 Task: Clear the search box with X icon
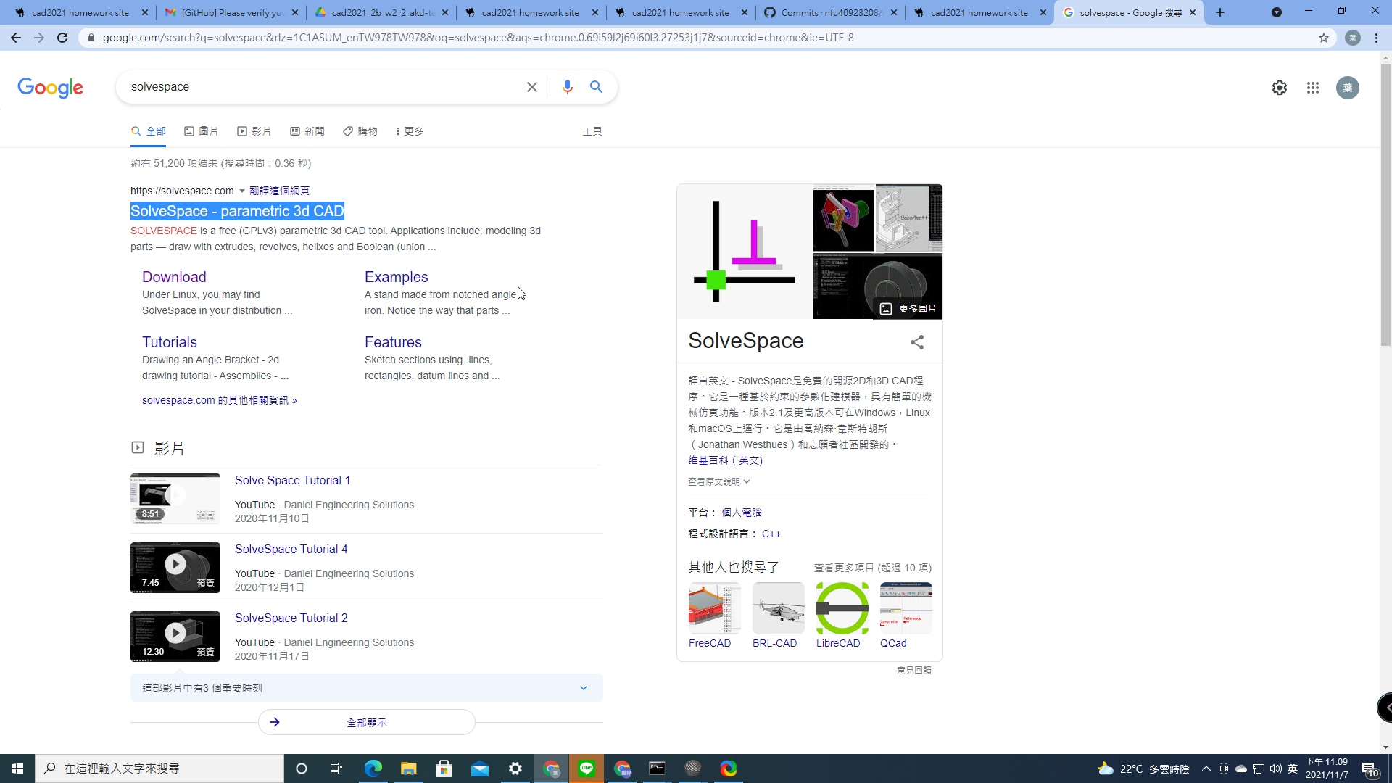tap(532, 87)
